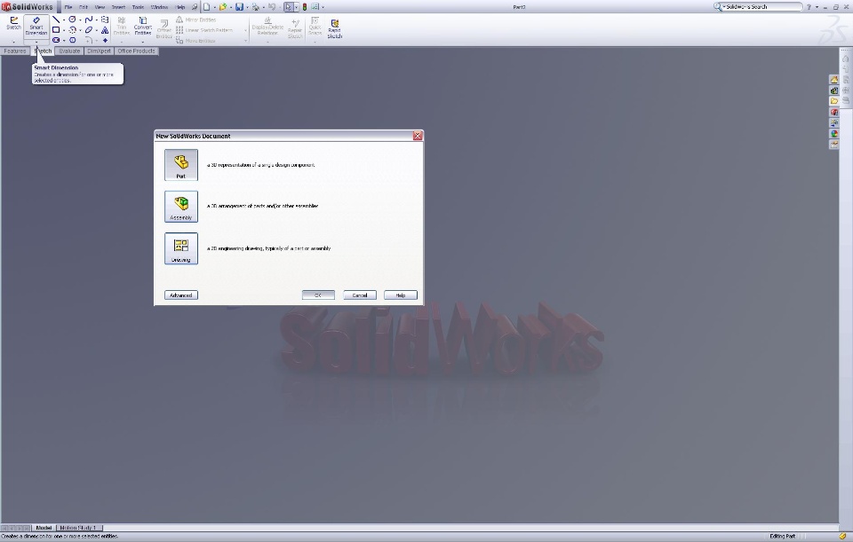This screenshot has height=542, width=853.
Task: Choose the Part document type
Action: click(x=181, y=165)
